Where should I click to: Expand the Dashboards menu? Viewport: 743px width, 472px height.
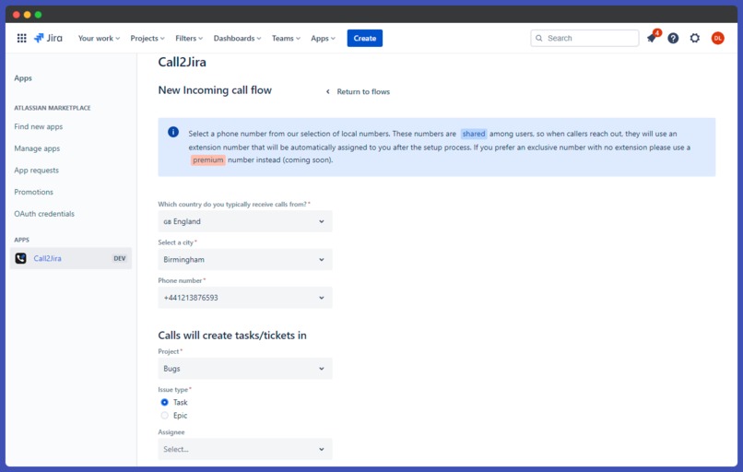tap(237, 38)
